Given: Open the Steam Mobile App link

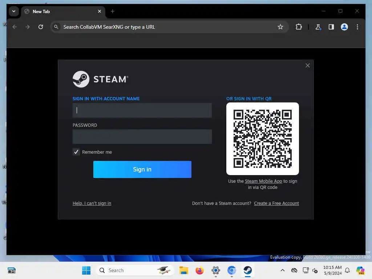Looking at the screenshot, I should [263, 181].
